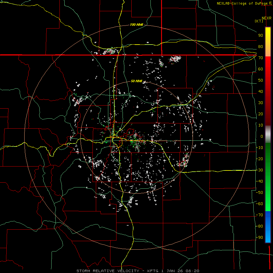Click the positive 90 knots scale label
The width and height of the screenshot is (273, 273).
(261, 35)
